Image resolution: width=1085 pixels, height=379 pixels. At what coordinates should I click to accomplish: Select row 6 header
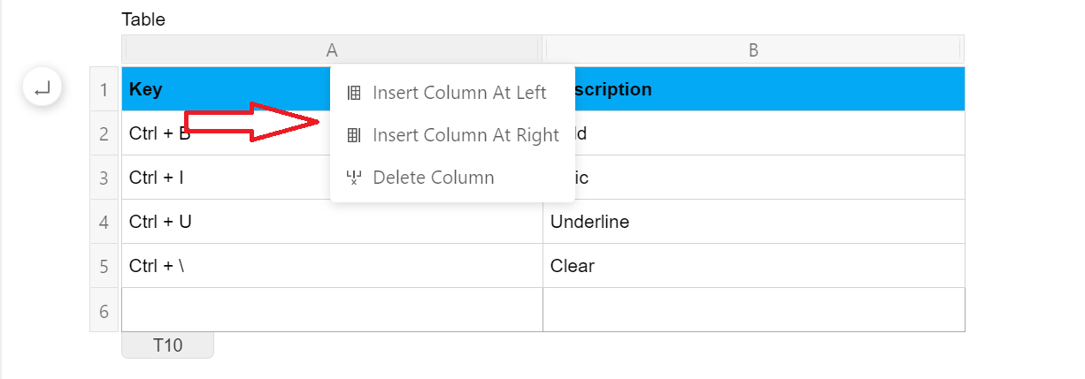pyautogui.click(x=104, y=310)
